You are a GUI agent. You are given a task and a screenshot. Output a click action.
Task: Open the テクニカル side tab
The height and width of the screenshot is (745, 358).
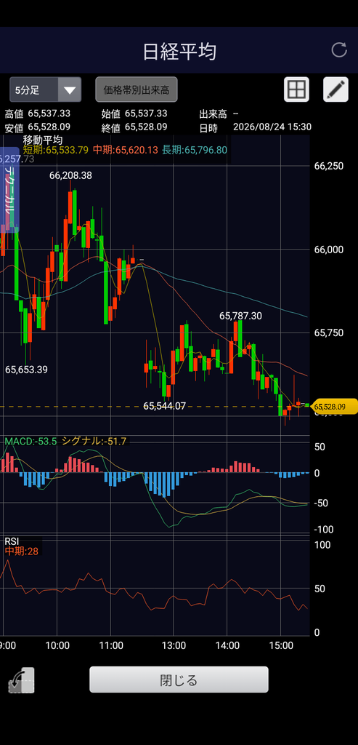pos(9,190)
